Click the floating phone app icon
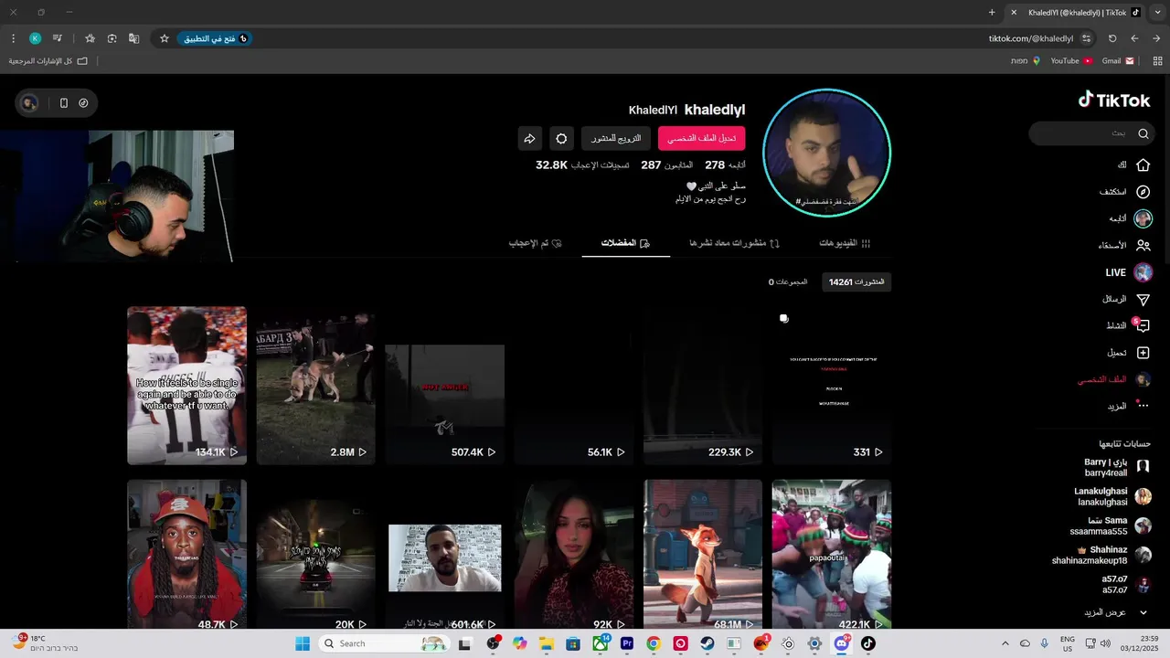Screen dimensions: 1170x658 coord(63,103)
